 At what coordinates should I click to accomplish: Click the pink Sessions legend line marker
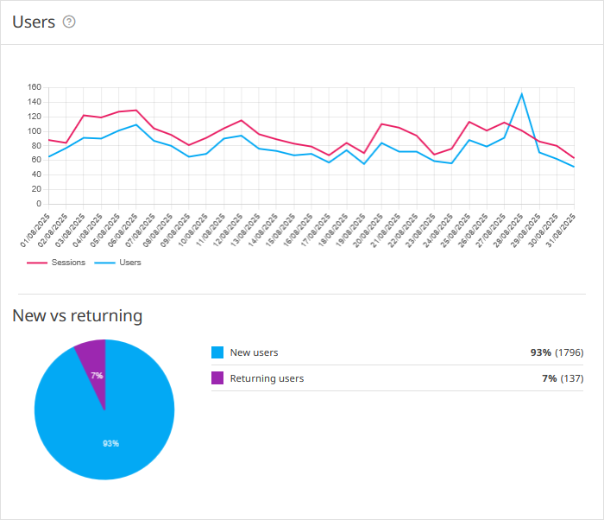[x=36, y=263]
